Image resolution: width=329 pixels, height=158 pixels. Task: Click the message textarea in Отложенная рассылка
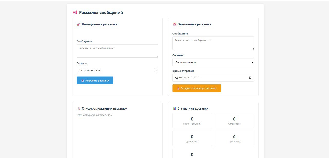(x=213, y=43)
